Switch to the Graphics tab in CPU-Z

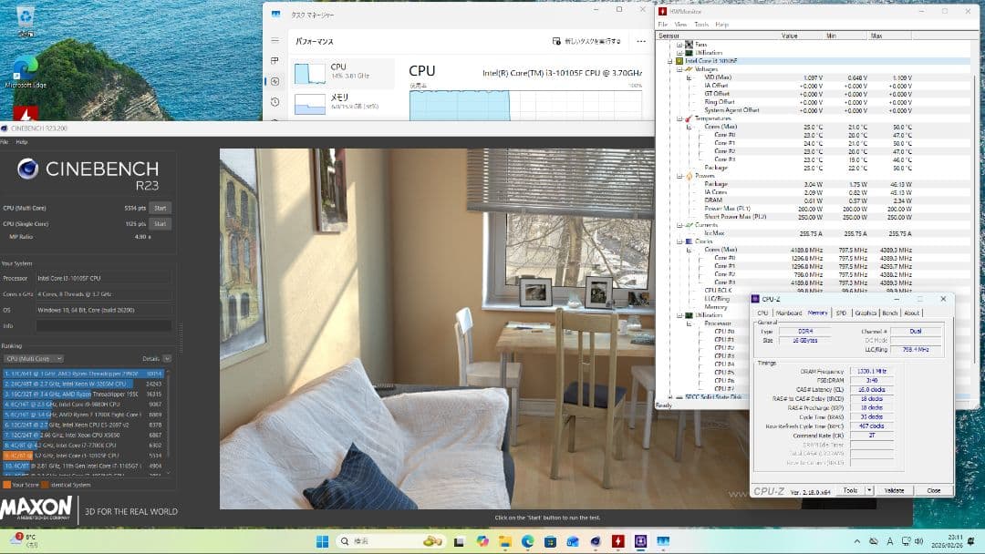[865, 313]
